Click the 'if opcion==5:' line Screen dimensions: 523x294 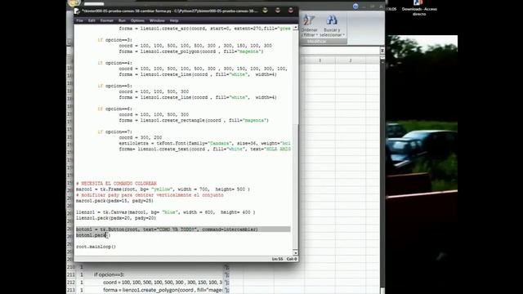[114, 86]
